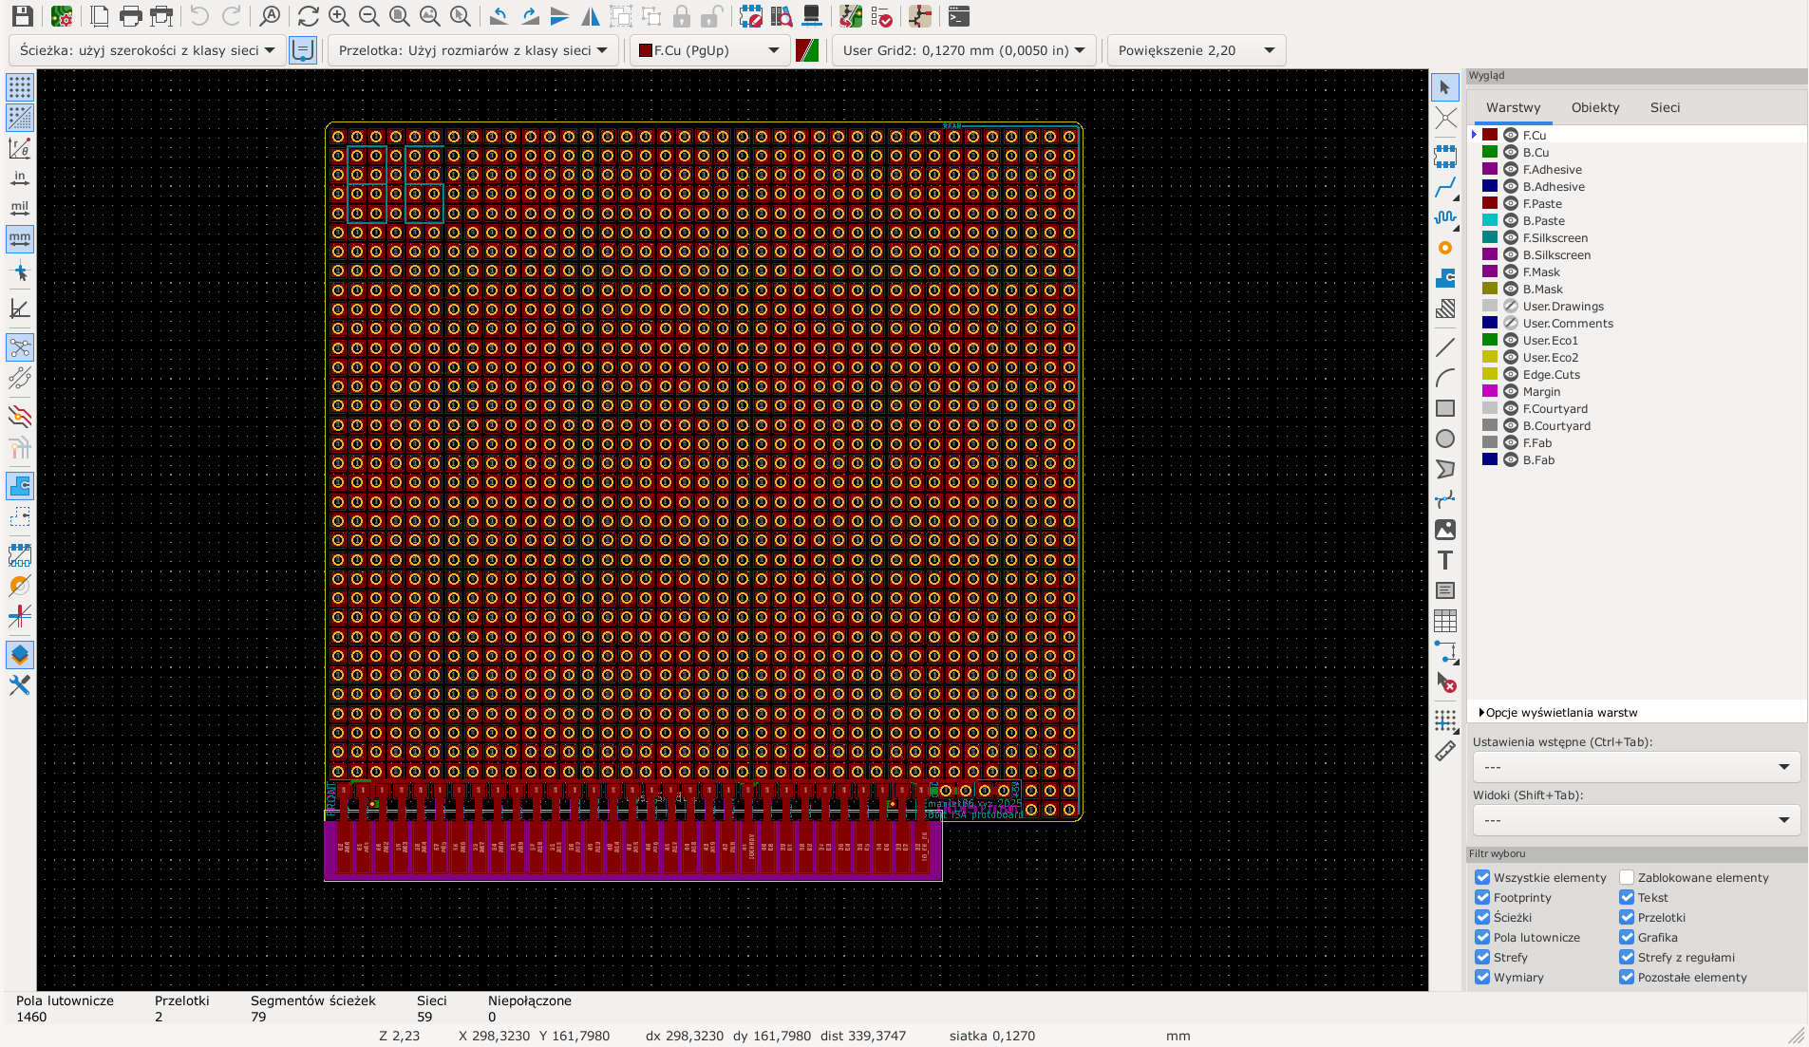Hide the F.Silkscreen layer
The height and width of the screenshot is (1047, 1809).
click(x=1510, y=237)
